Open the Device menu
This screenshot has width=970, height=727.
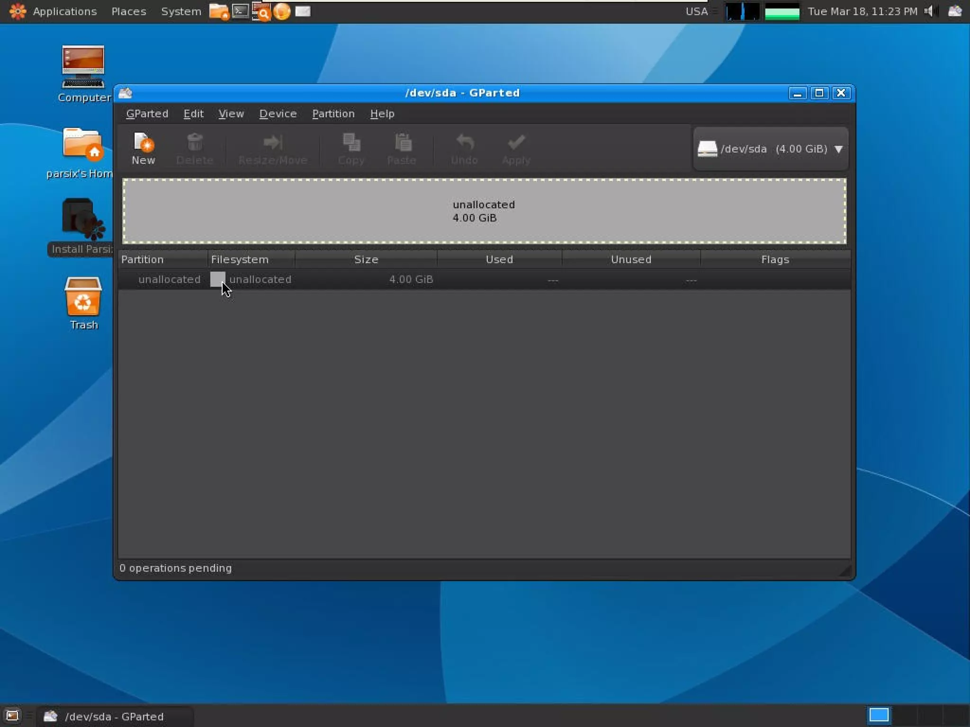click(278, 114)
